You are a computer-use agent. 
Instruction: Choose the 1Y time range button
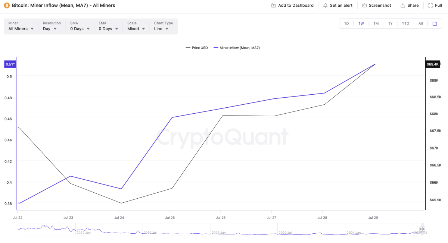click(390, 23)
